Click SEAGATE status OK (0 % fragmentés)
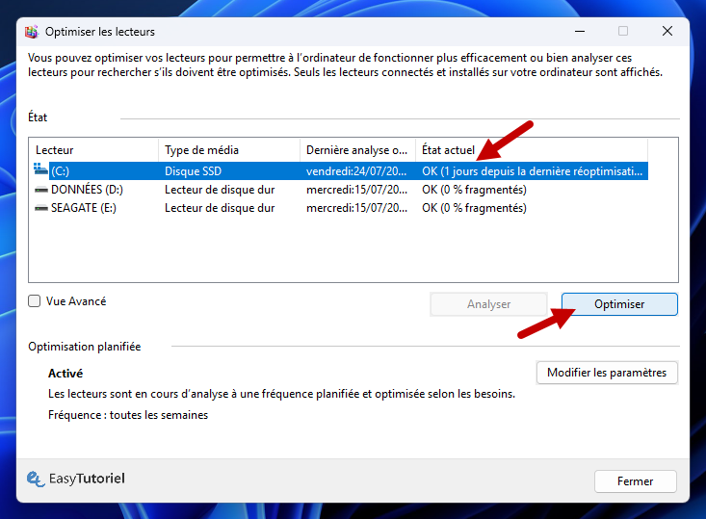 [x=474, y=208]
